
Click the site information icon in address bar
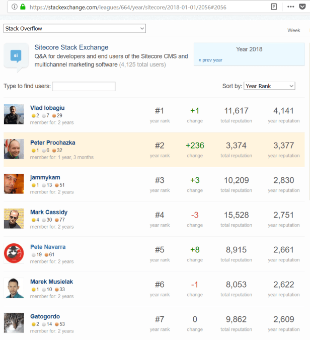coord(15,7)
